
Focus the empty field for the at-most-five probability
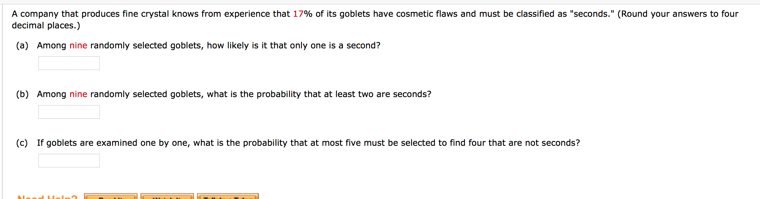tap(69, 160)
